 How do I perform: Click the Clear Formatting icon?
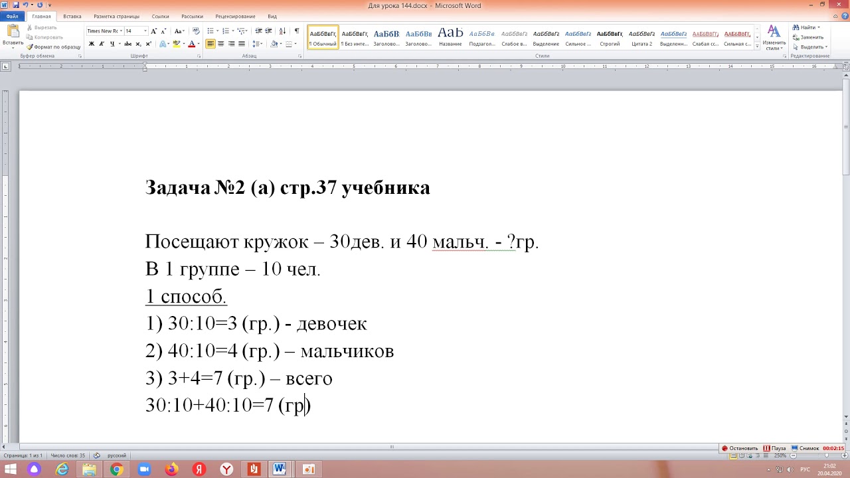pyautogui.click(x=196, y=31)
